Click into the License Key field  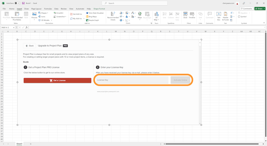132,80
